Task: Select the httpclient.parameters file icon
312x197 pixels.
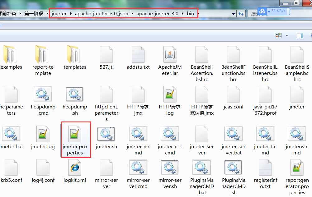Action: coord(106,94)
